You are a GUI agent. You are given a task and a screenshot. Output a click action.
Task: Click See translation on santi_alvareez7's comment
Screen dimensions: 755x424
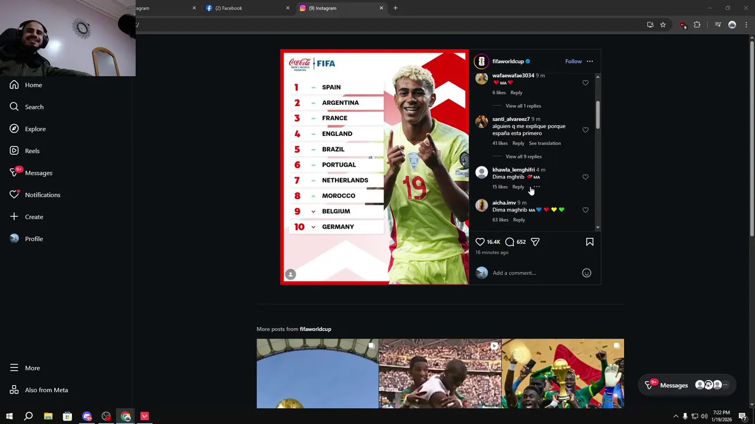tap(545, 143)
